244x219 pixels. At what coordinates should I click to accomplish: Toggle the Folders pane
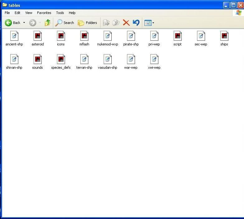(x=87, y=23)
